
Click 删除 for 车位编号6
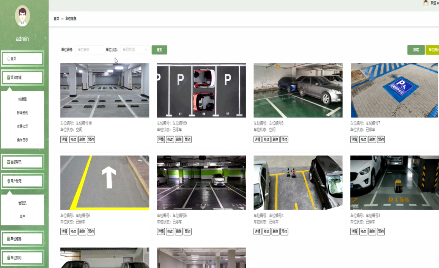(82, 231)
